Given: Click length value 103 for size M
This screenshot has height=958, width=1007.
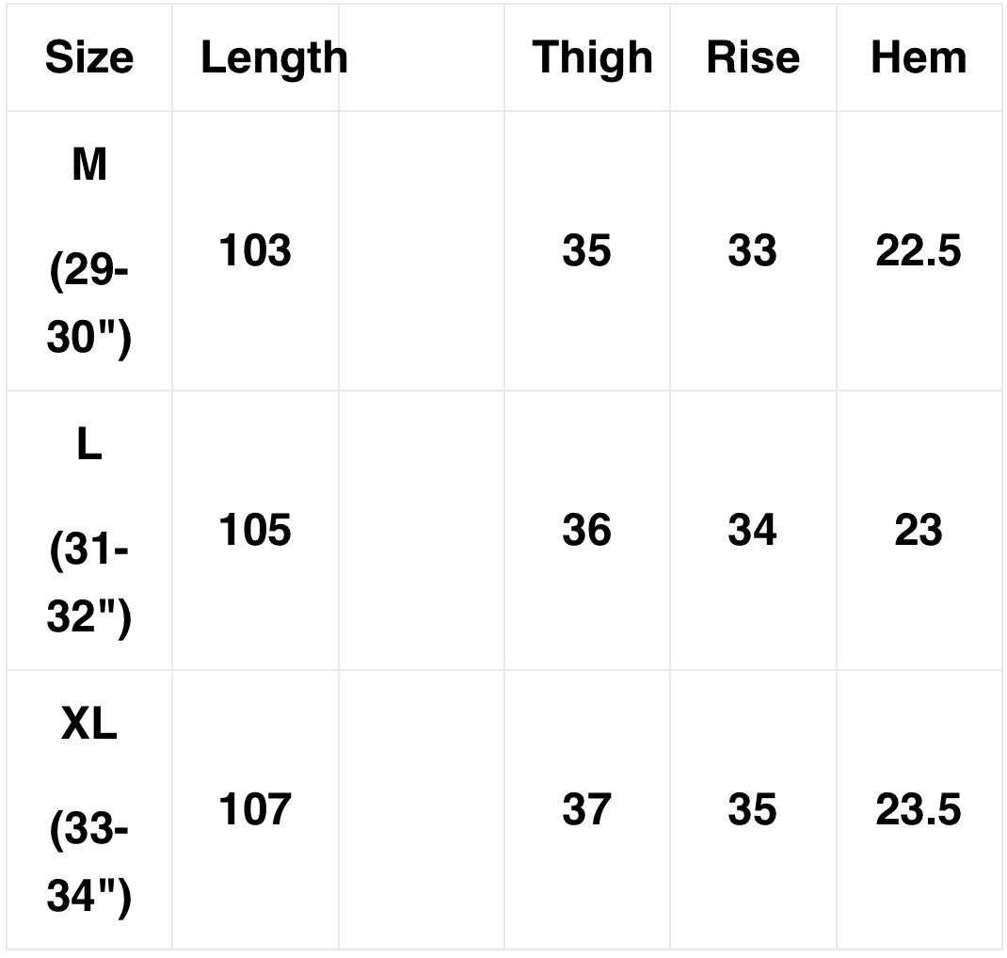Looking at the screenshot, I should click(x=255, y=251).
